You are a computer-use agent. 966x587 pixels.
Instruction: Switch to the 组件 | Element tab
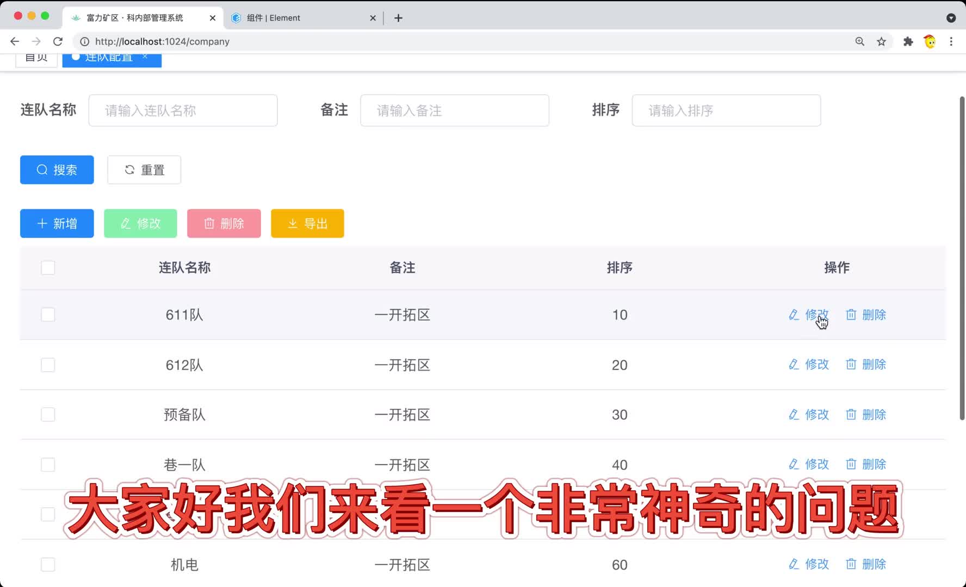302,18
